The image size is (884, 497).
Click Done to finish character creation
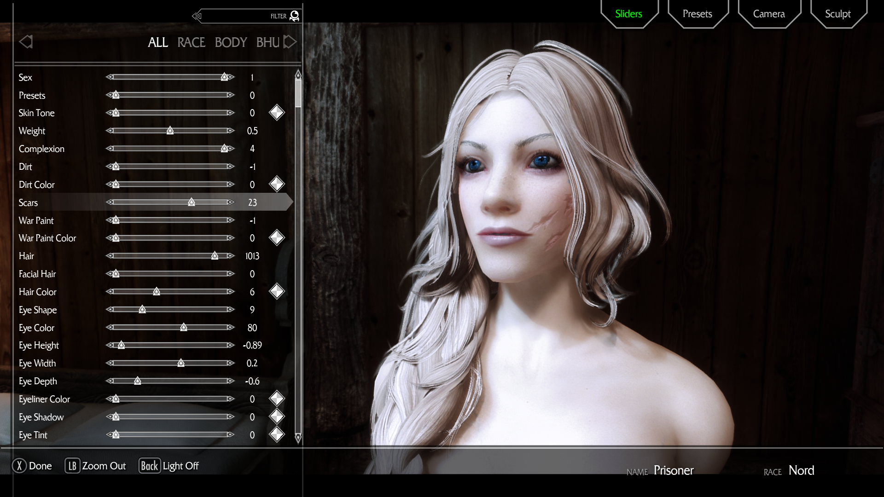click(x=41, y=466)
